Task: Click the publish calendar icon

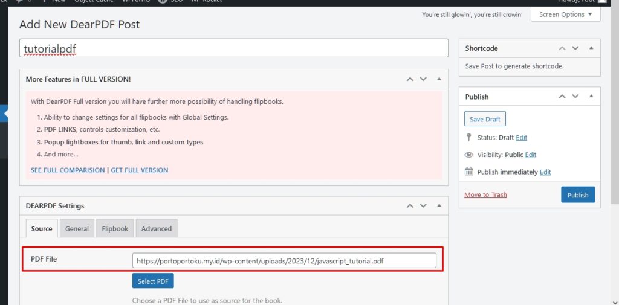Action: point(468,172)
